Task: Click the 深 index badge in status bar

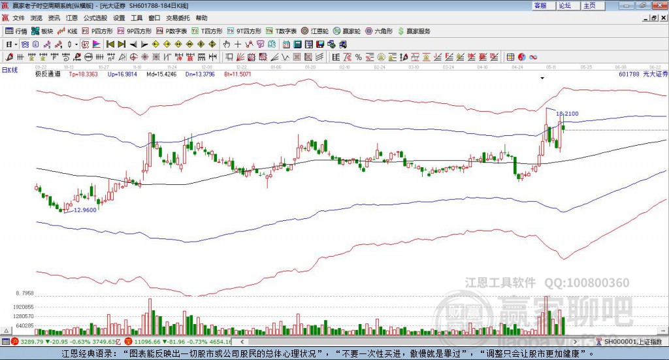Action: [129, 342]
